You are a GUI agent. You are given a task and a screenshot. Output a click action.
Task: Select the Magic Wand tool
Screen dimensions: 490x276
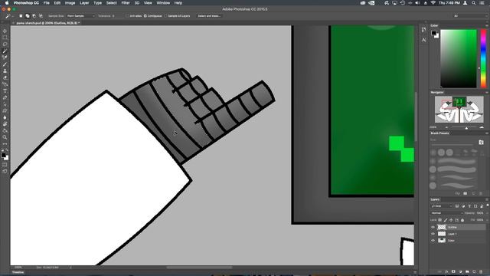tap(5, 51)
